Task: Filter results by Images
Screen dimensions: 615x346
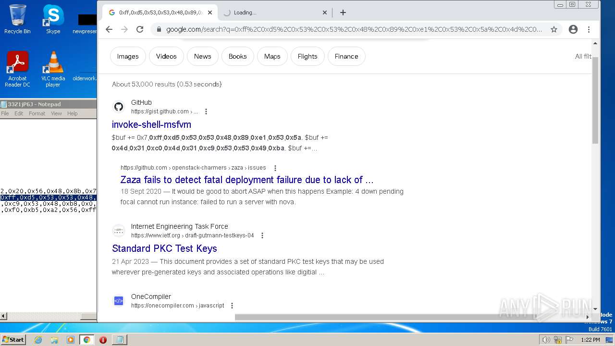Action: click(128, 56)
